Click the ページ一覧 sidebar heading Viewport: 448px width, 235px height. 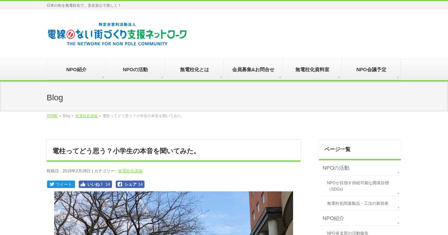click(x=337, y=149)
